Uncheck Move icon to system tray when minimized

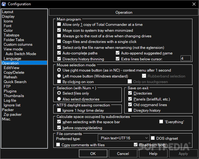(x=59, y=30)
